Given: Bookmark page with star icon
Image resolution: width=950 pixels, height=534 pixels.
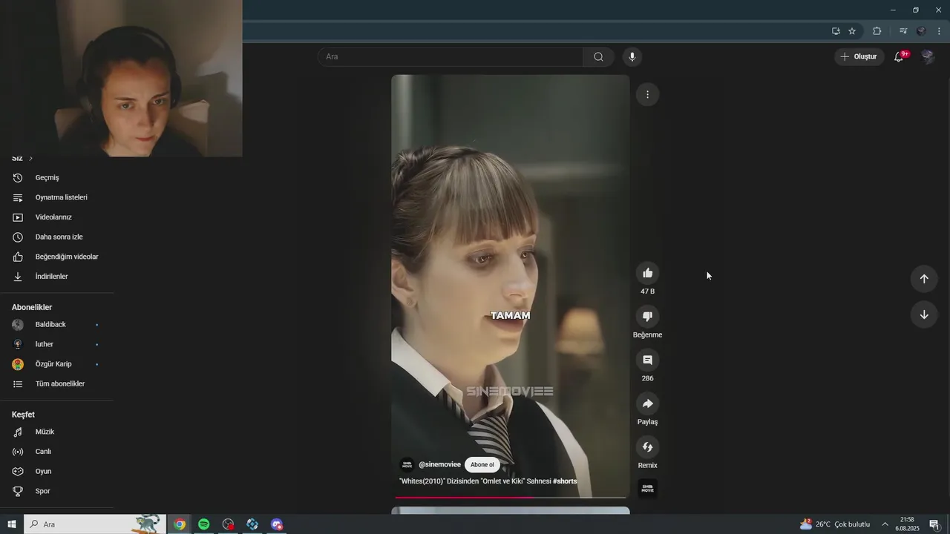Looking at the screenshot, I should (852, 31).
